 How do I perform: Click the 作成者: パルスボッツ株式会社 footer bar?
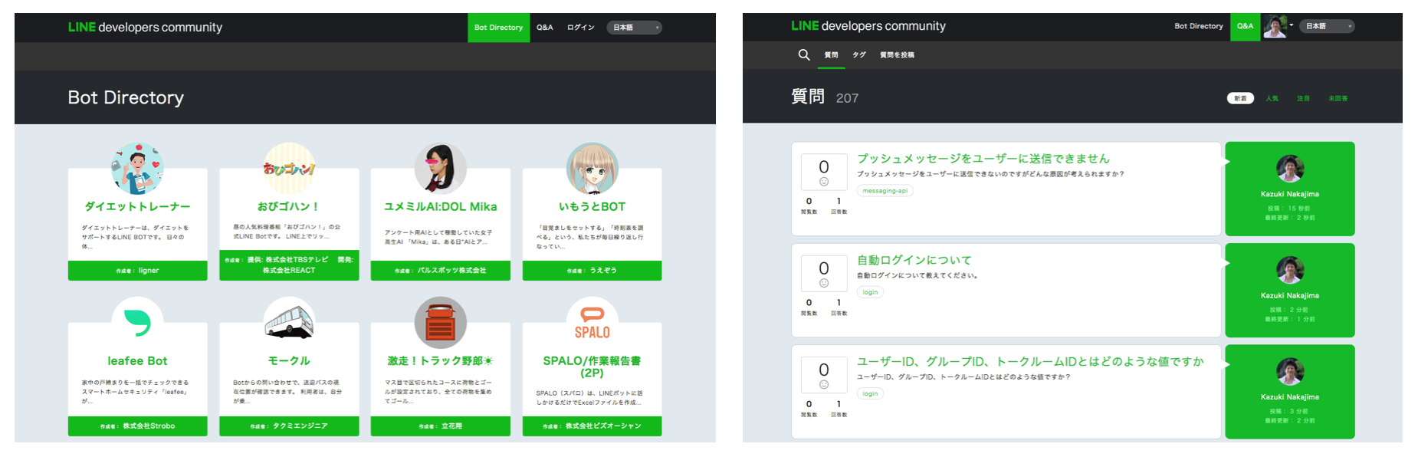point(440,271)
